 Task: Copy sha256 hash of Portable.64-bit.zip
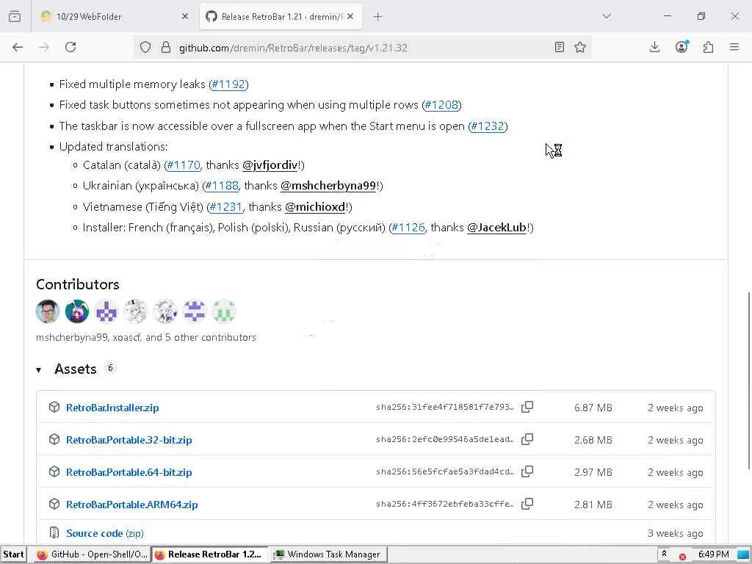pyautogui.click(x=527, y=471)
